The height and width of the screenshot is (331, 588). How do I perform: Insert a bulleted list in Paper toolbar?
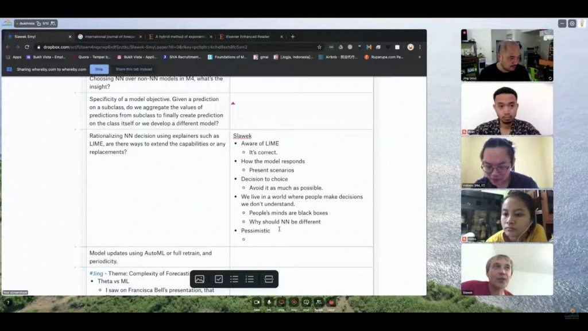pyautogui.click(x=234, y=279)
